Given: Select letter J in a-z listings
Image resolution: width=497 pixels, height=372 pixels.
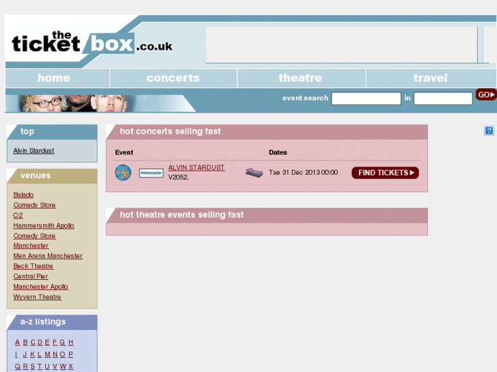Looking at the screenshot, I should click(x=25, y=354).
